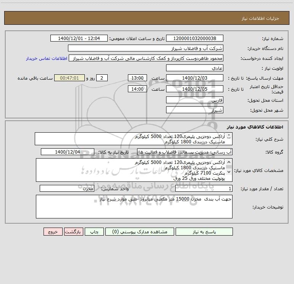The width and height of the screenshot is (294, 284).
Task: Click the requester field محمود طاهردوست
Action: [x=146, y=58]
